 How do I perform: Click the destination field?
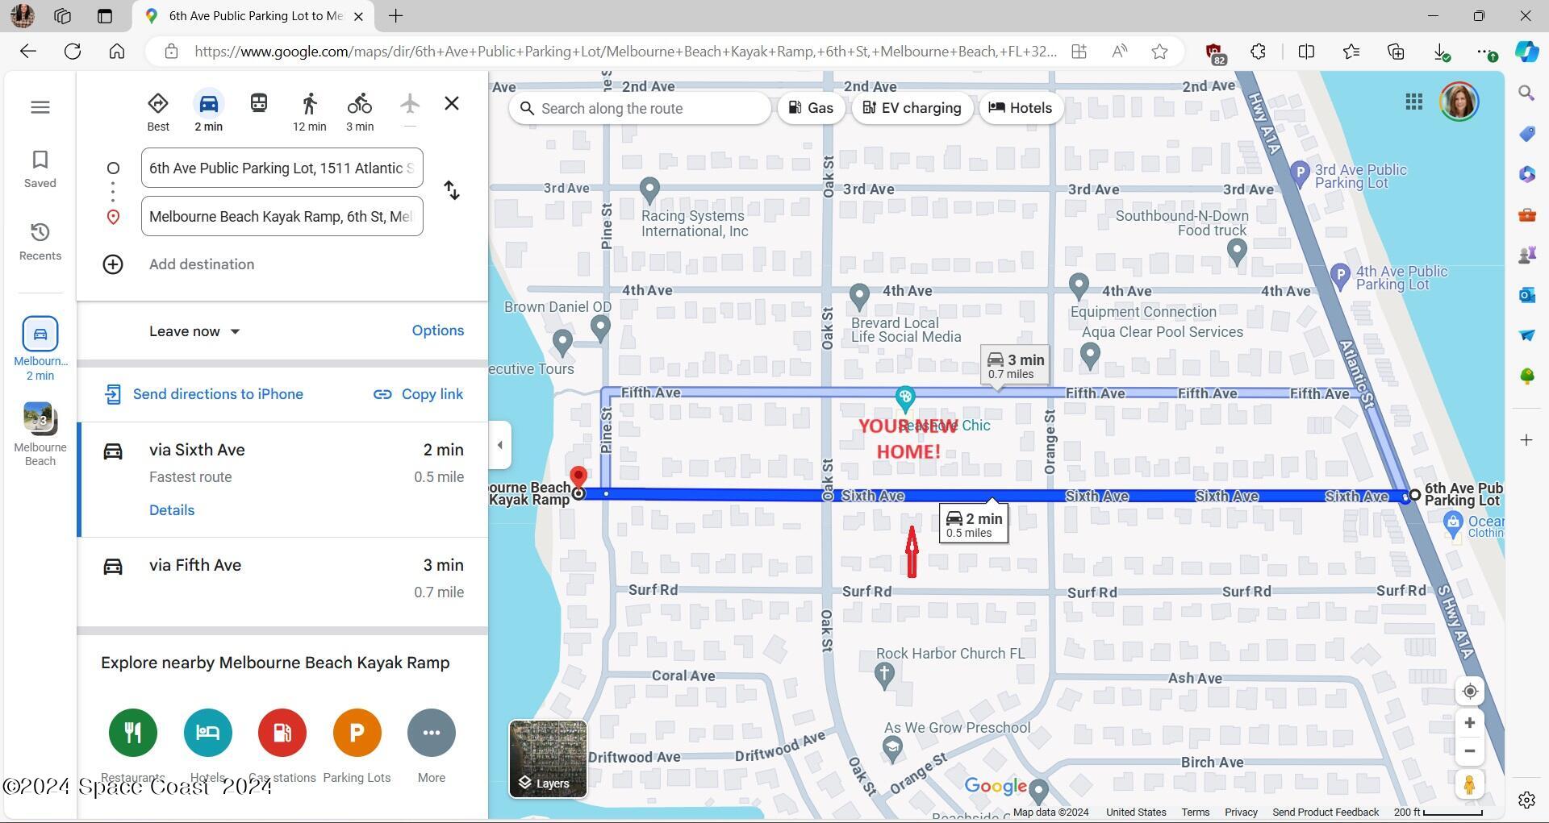[x=282, y=216]
